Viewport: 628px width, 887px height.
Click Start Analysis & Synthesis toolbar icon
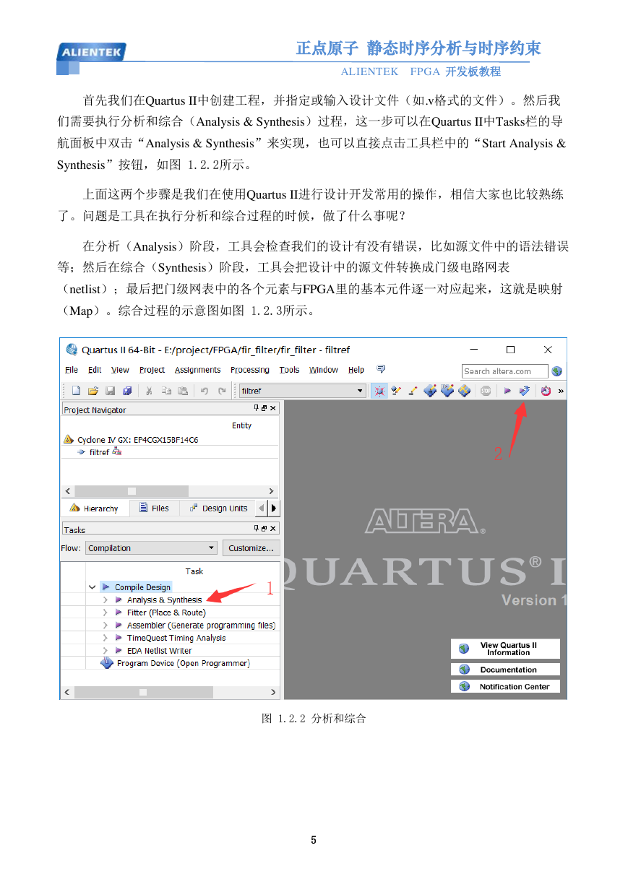click(x=525, y=391)
